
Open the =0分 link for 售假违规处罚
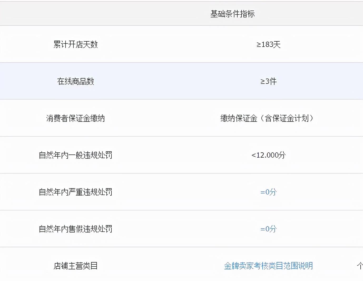268,229
